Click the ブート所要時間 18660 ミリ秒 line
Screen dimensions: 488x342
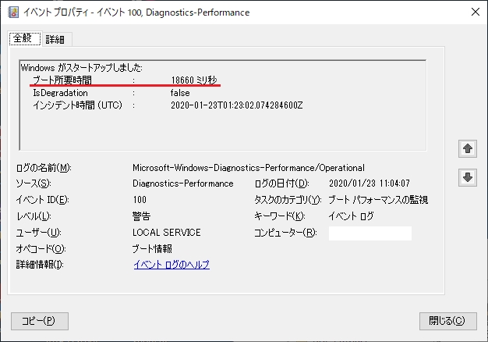[125, 80]
